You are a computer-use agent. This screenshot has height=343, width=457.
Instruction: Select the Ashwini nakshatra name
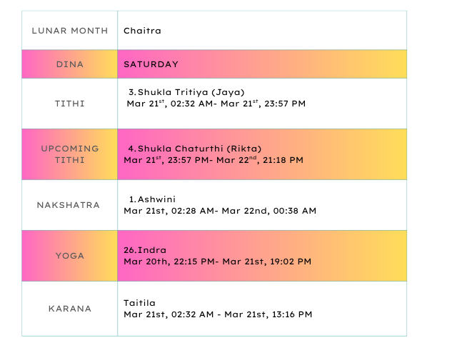click(x=151, y=199)
